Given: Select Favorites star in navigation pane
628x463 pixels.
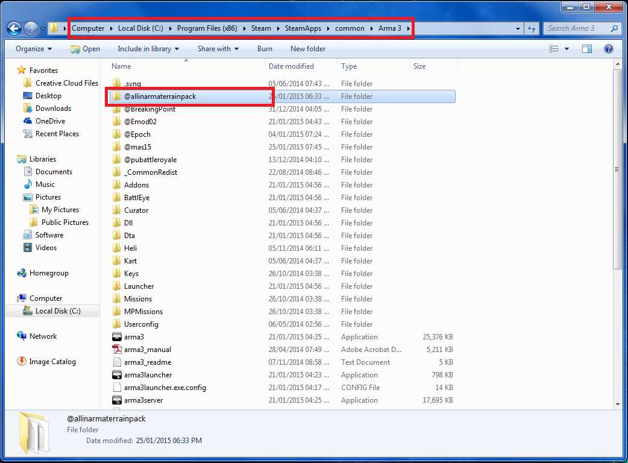Looking at the screenshot, I should click(x=22, y=70).
